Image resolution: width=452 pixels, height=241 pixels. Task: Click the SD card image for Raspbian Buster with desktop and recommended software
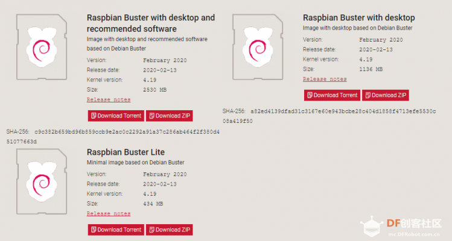pyautogui.click(x=42, y=47)
